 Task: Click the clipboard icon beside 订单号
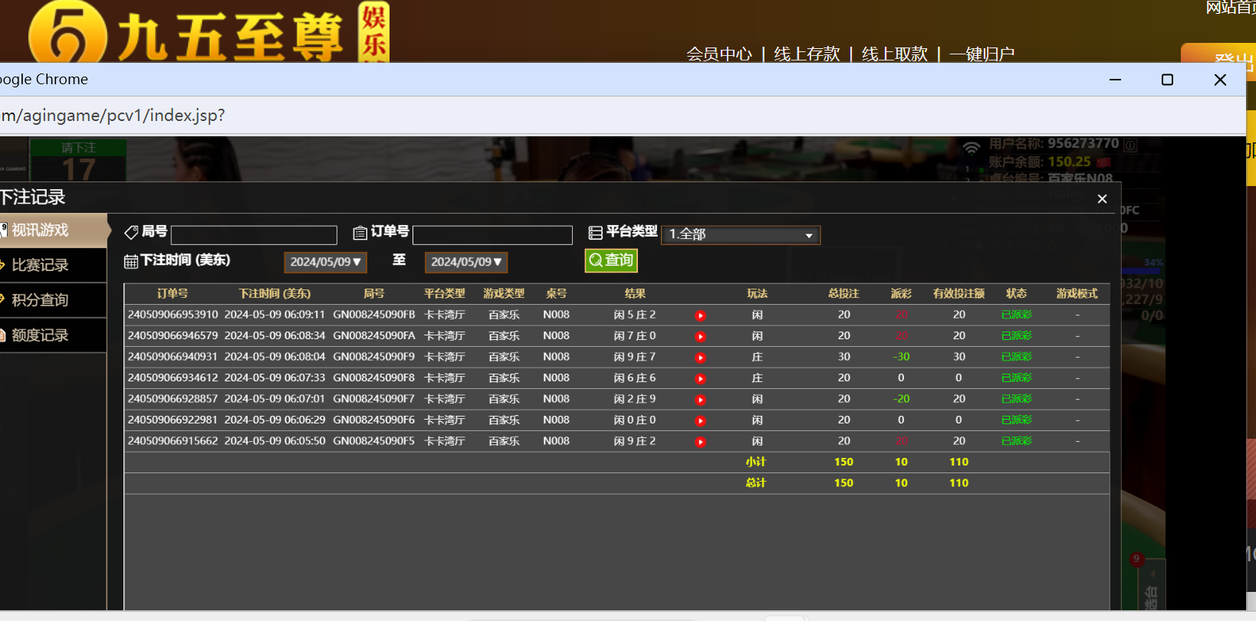[360, 233]
